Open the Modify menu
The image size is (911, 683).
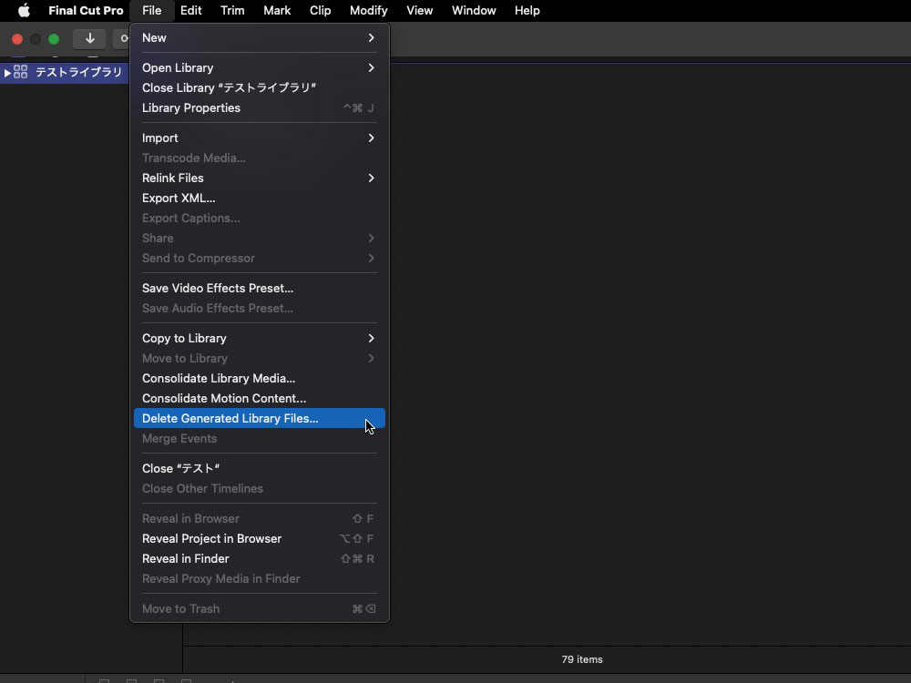(x=368, y=10)
